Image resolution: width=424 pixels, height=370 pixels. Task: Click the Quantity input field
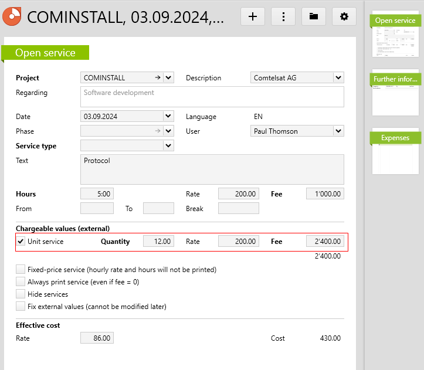click(x=158, y=242)
